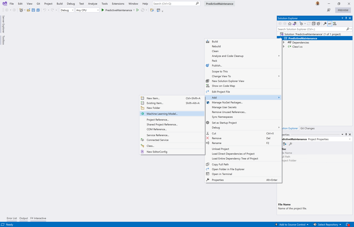
Task: Select Machine Learning Model... from Add submenu
Action: [172, 114]
